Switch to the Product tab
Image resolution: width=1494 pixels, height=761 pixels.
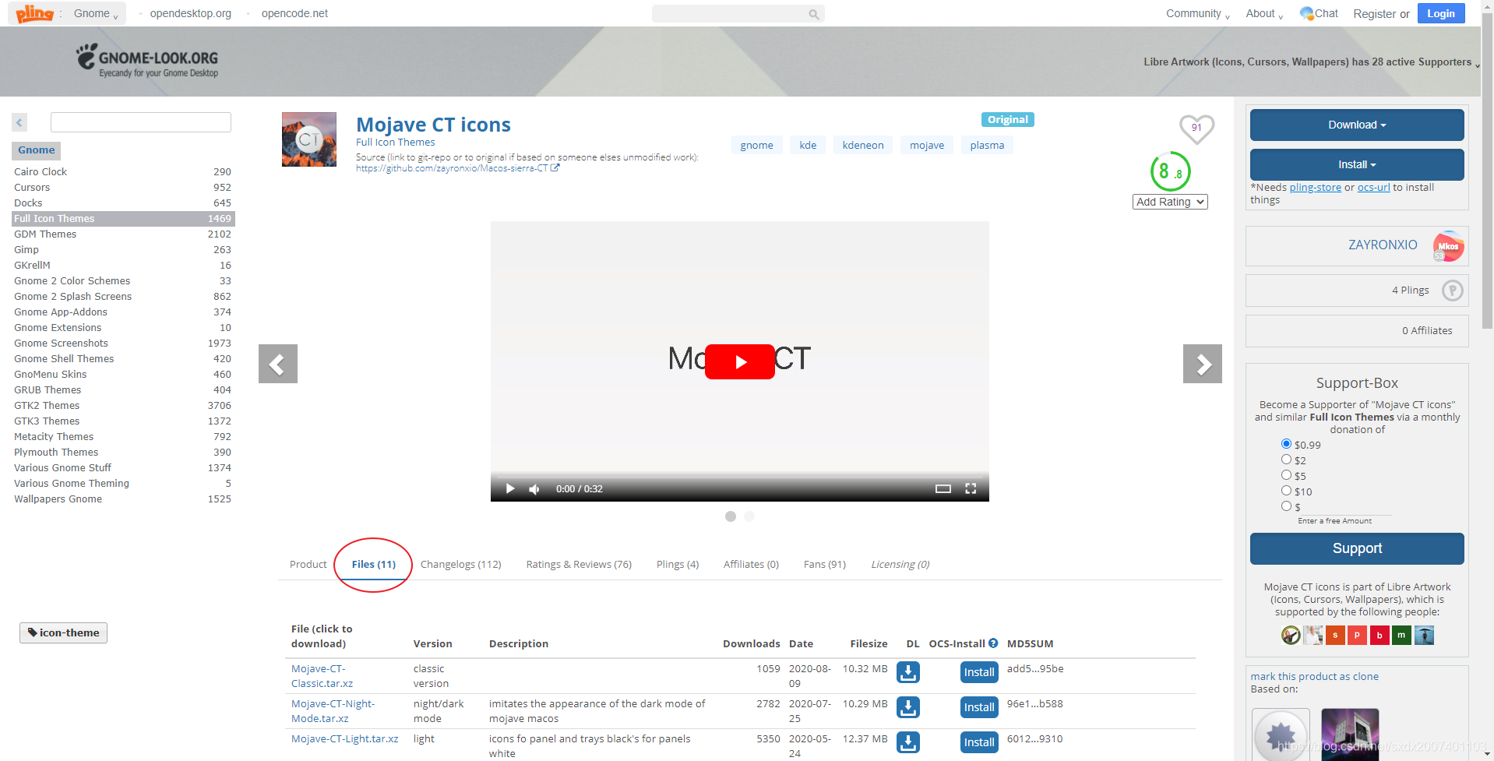click(308, 565)
